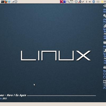This screenshot has width=106, height=106.
Task: Click the Conky hard disk drive icon
Action: click(105, 67)
